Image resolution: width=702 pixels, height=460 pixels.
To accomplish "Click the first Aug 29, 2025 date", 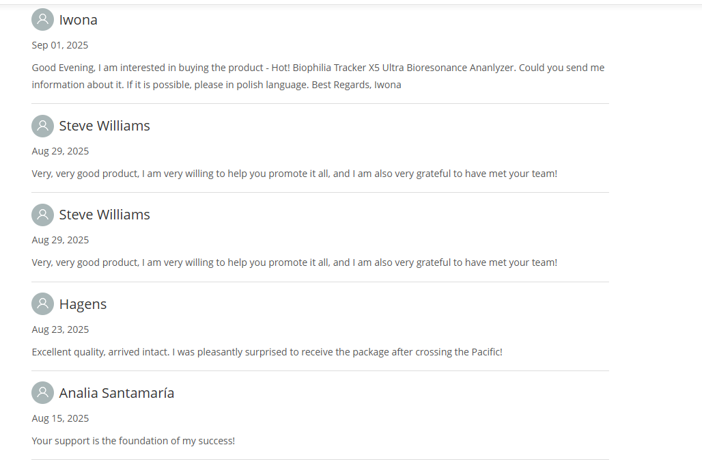I will pyautogui.click(x=60, y=151).
